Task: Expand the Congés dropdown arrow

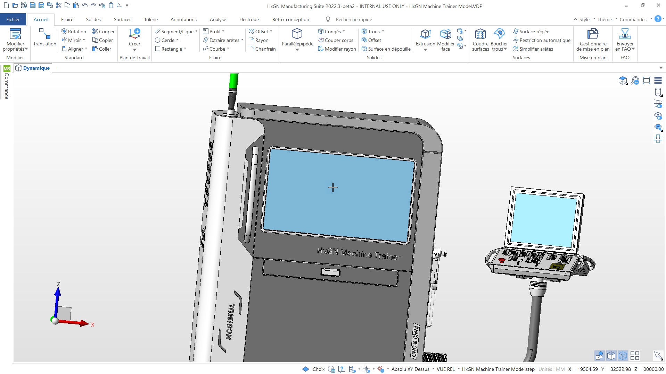Action: coord(344,31)
